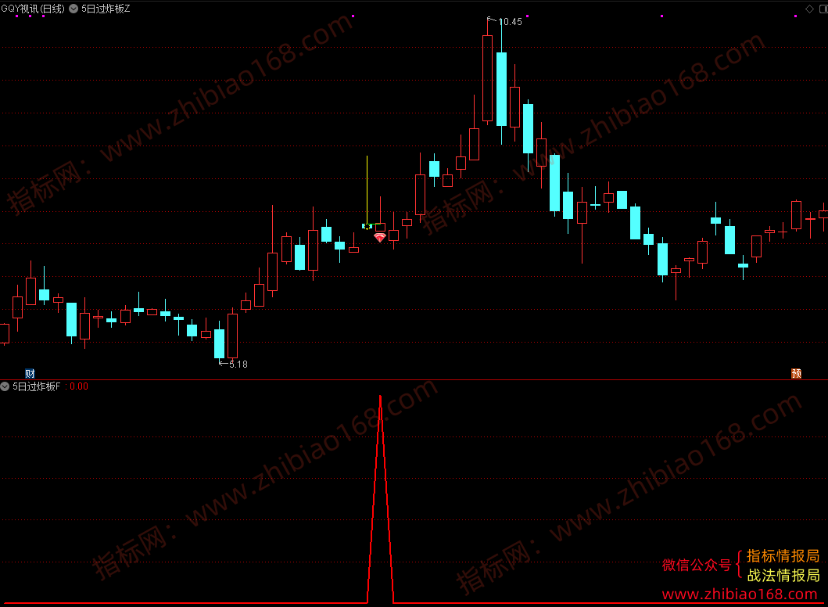Click the 0.00 indicator value
The height and width of the screenshot is (607, 828).
point(79,386)
